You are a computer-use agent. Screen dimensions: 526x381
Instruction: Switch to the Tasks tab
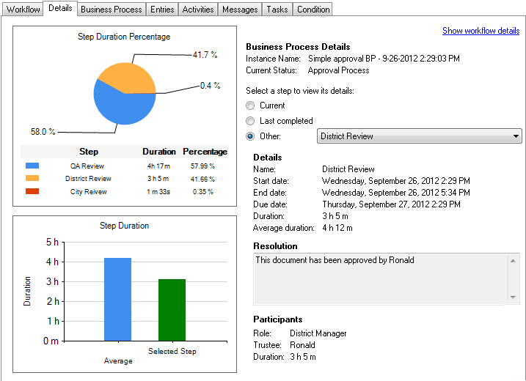pos(277,10)
